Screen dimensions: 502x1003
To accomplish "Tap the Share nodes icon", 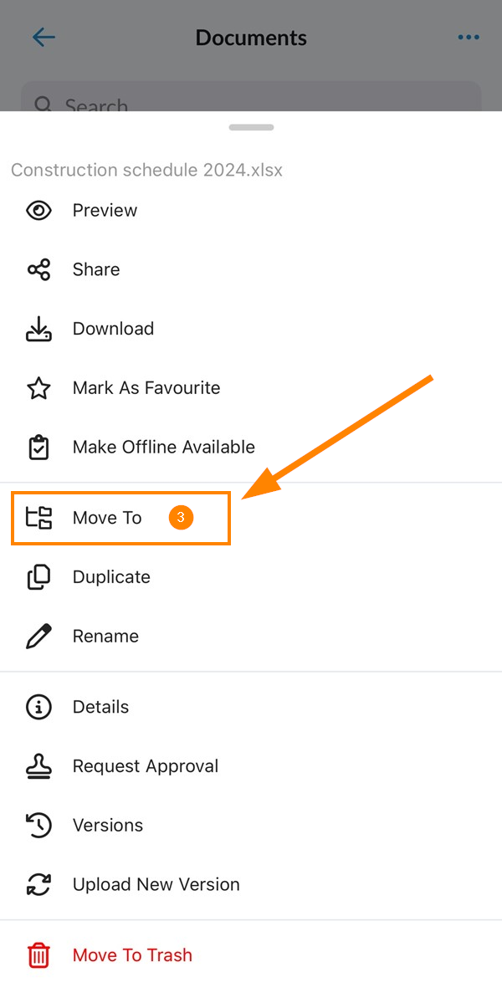I will click(x=38, y=269).
